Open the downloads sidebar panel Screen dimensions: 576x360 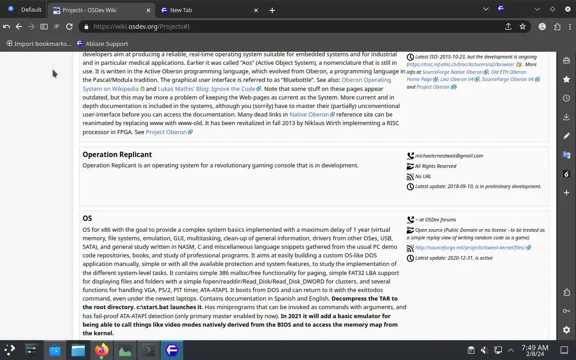567,117
